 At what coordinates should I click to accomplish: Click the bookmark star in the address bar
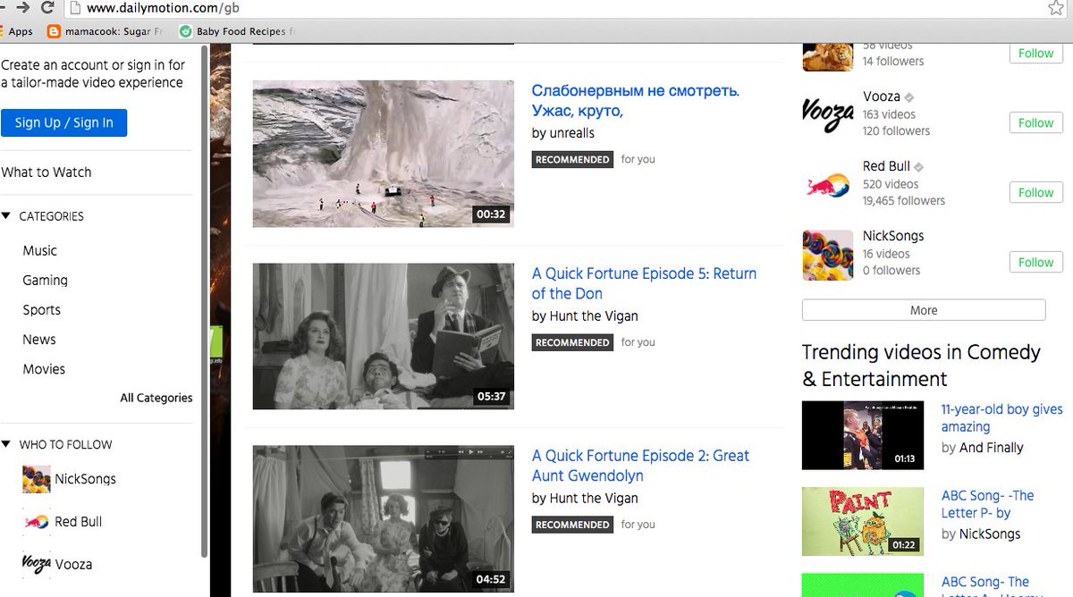pyautogui.click(x=1055, y=8)
